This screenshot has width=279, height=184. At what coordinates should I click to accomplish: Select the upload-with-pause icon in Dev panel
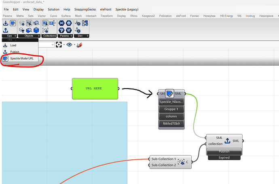[x=78, y=30]
